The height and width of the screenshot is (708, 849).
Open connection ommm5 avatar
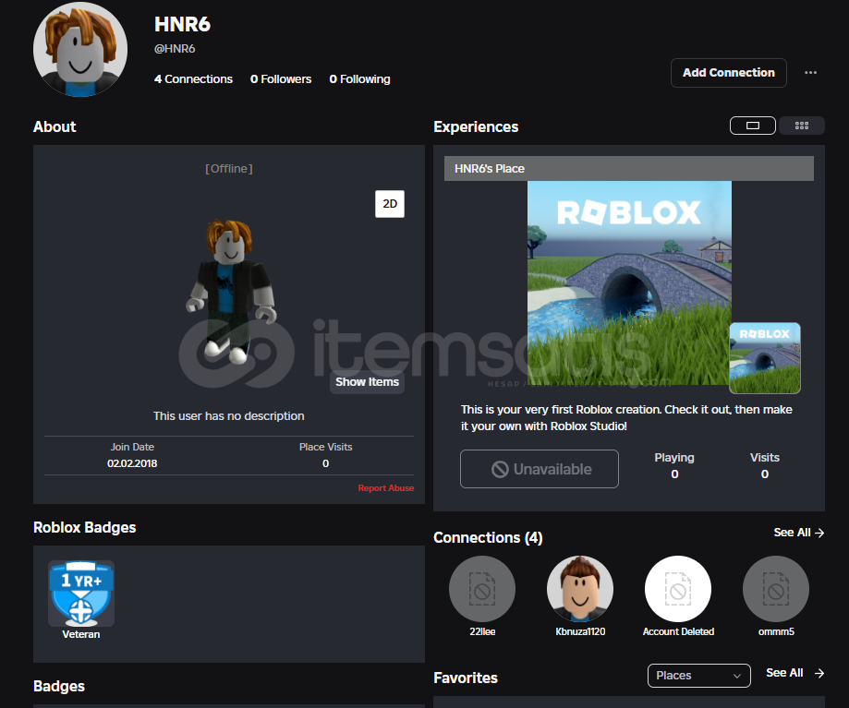[x=776, y=589]
